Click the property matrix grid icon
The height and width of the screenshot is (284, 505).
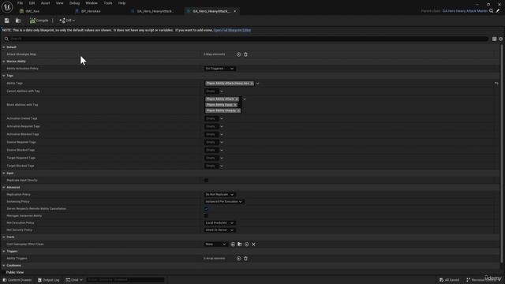[x=494, y=39]
